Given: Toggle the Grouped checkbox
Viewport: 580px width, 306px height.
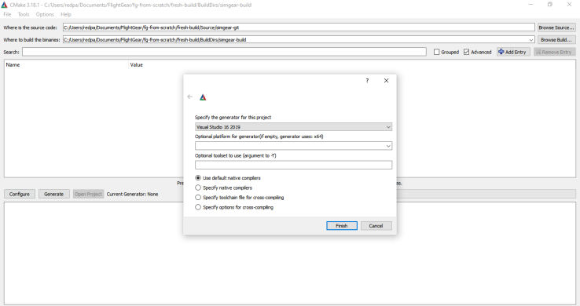Looking at the screenshot, I should click(x=436, y=52).
